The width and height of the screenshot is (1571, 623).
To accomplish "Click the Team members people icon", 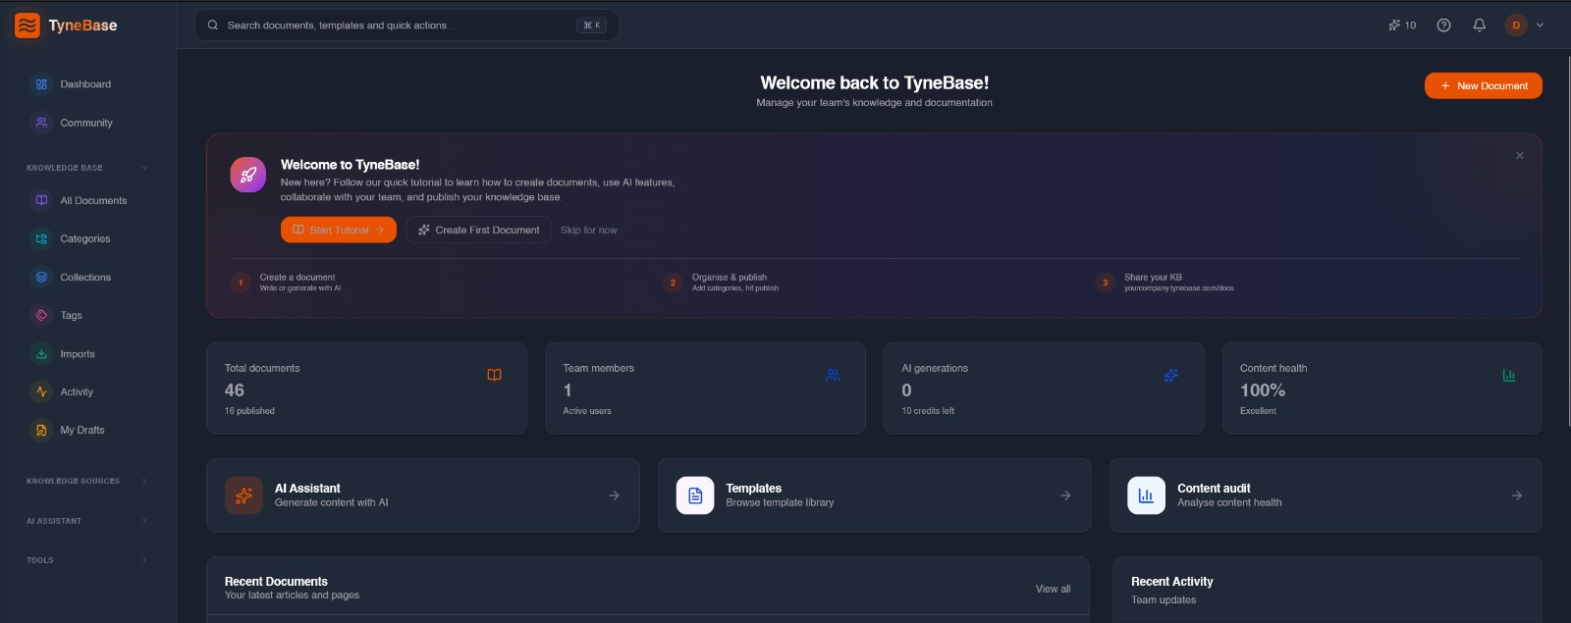I will (833, 375).
